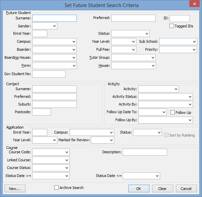Expand the Future Student Year Level dropdown
The height and width of the screenshot is (197, 202).
coord(124,42)
